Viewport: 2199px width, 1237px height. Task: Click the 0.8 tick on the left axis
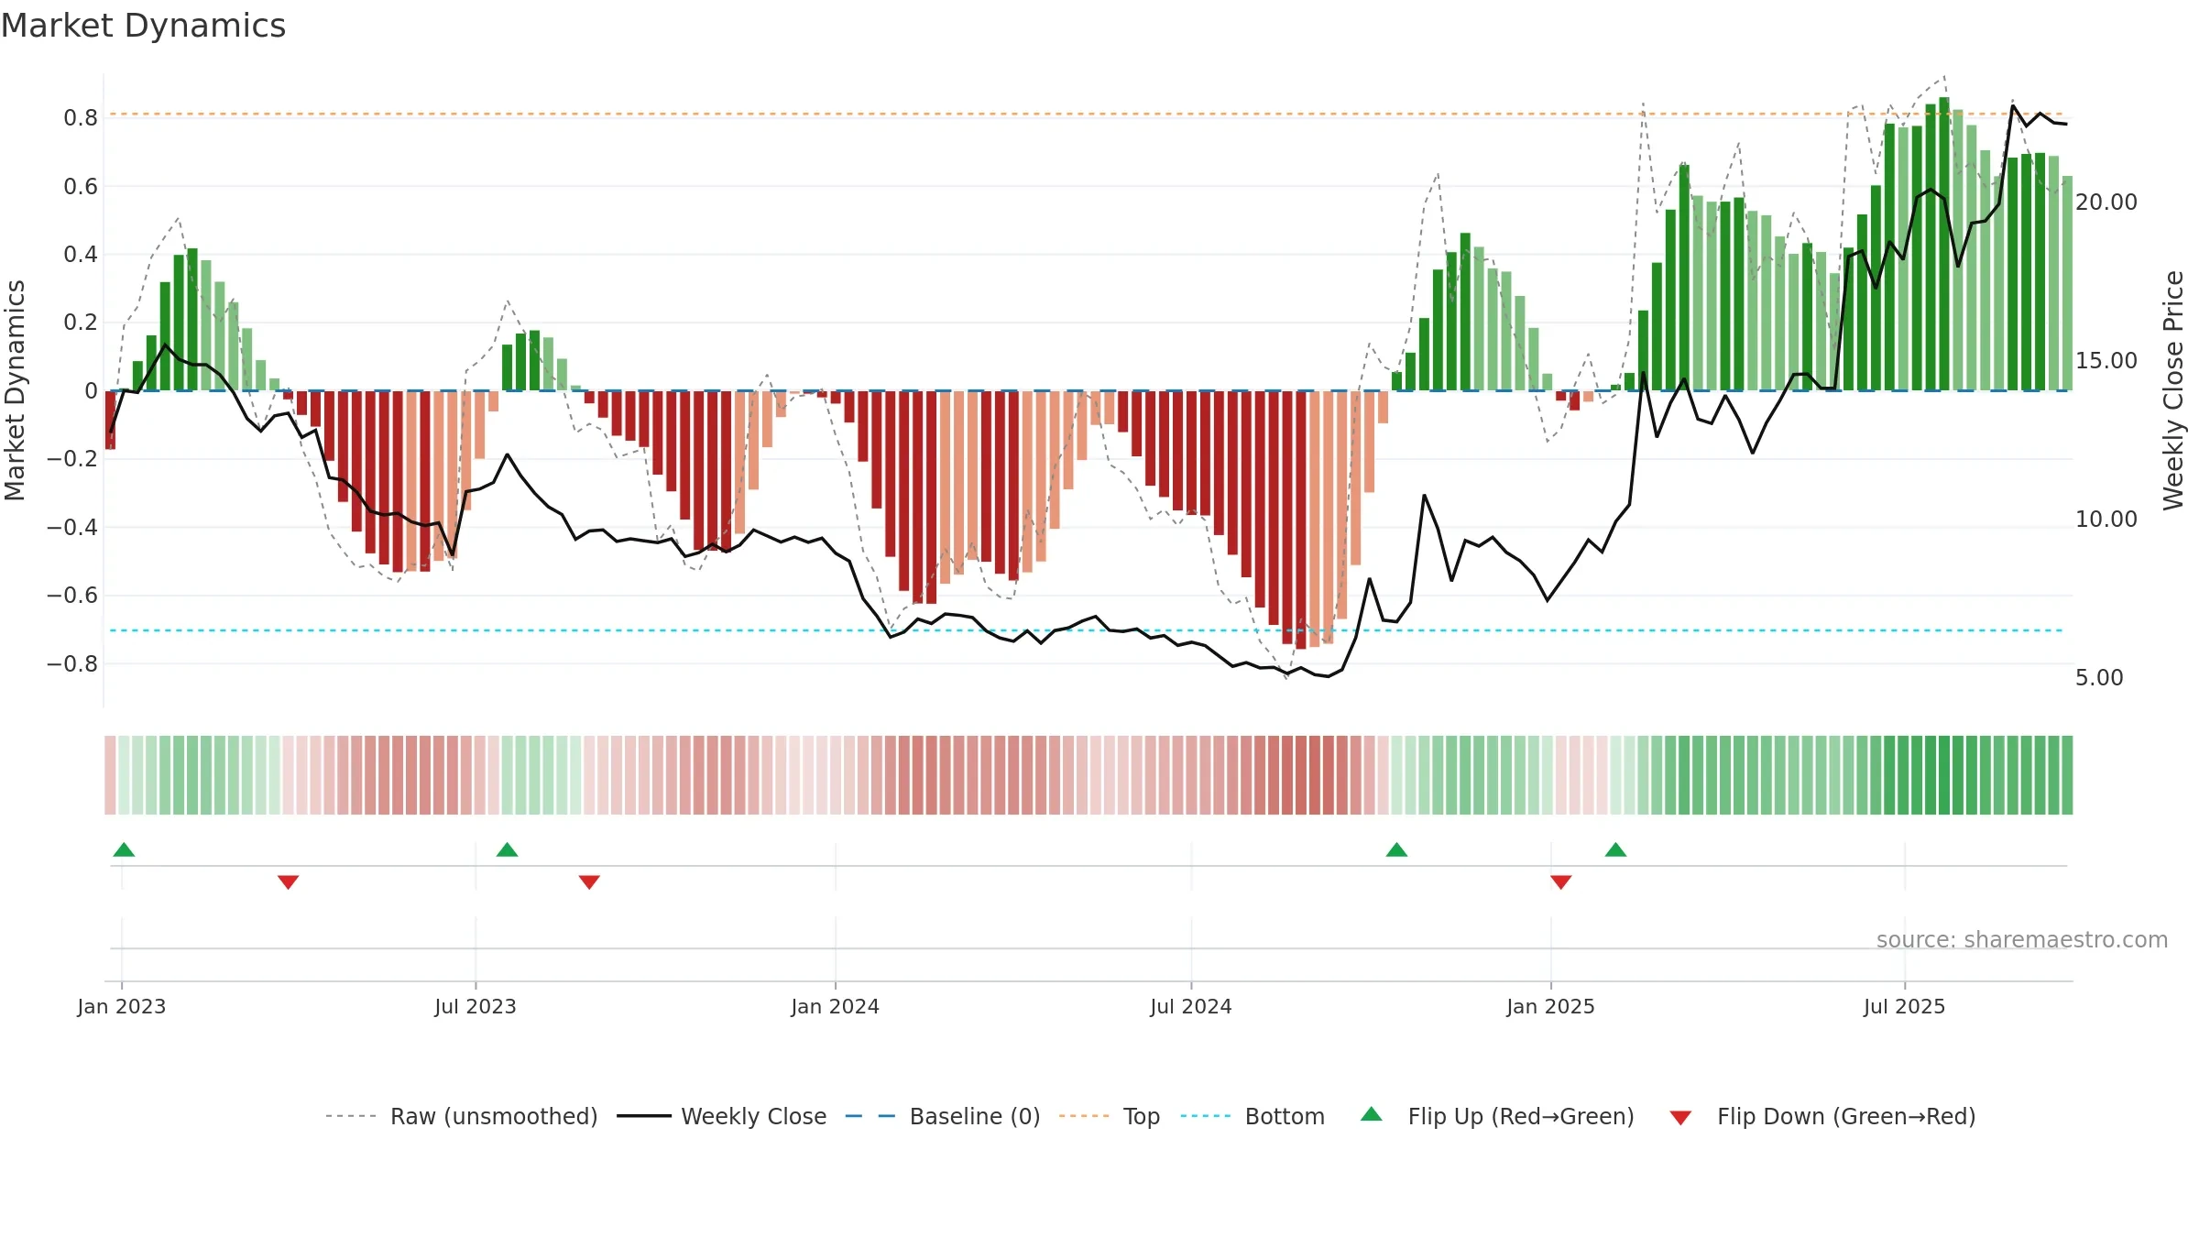coord(81,118)
